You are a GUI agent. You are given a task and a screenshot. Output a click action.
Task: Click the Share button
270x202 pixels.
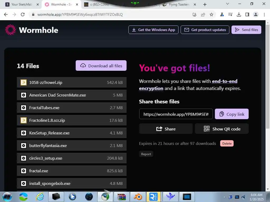166,129
